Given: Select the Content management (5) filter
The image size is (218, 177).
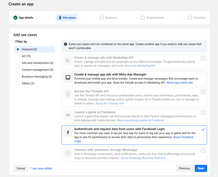Looking at the screenshot, I should (18, 70).
